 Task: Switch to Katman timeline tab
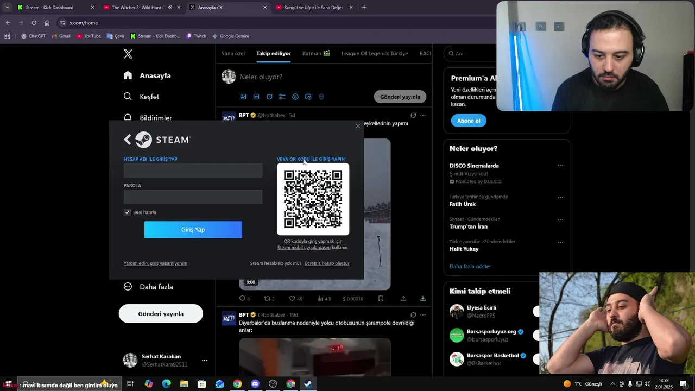click(316, 53)
